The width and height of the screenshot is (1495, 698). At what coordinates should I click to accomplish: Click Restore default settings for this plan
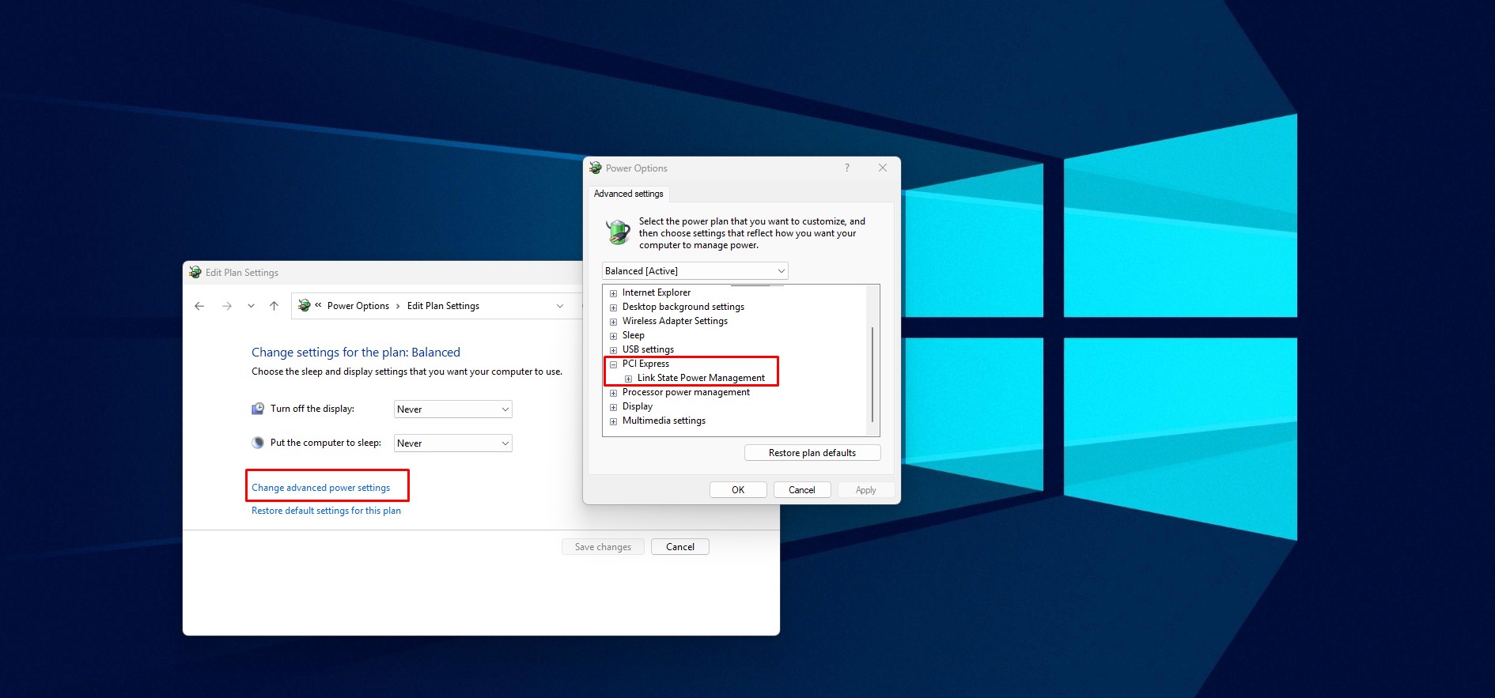(x=326, y=511)
